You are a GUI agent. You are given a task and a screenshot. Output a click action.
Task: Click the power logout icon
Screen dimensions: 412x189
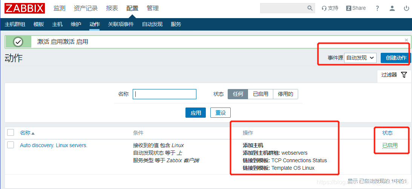coord(406,8)
